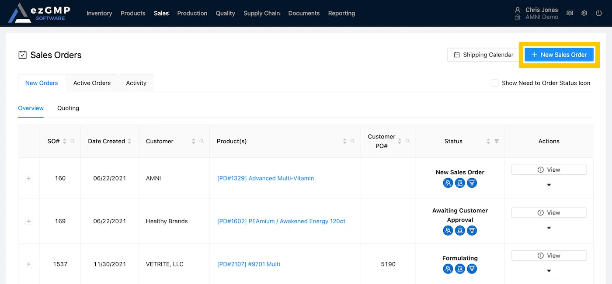Screen dimensions: 612x284
Task: Click the Product(s) column search icon
Action: tap(353, 141)
